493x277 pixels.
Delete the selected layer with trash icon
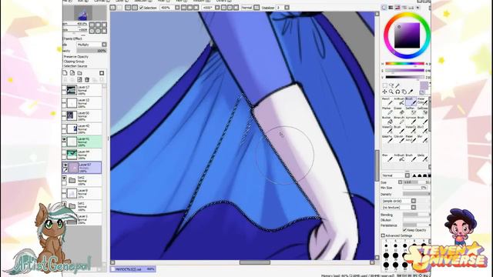click(87, 80)
